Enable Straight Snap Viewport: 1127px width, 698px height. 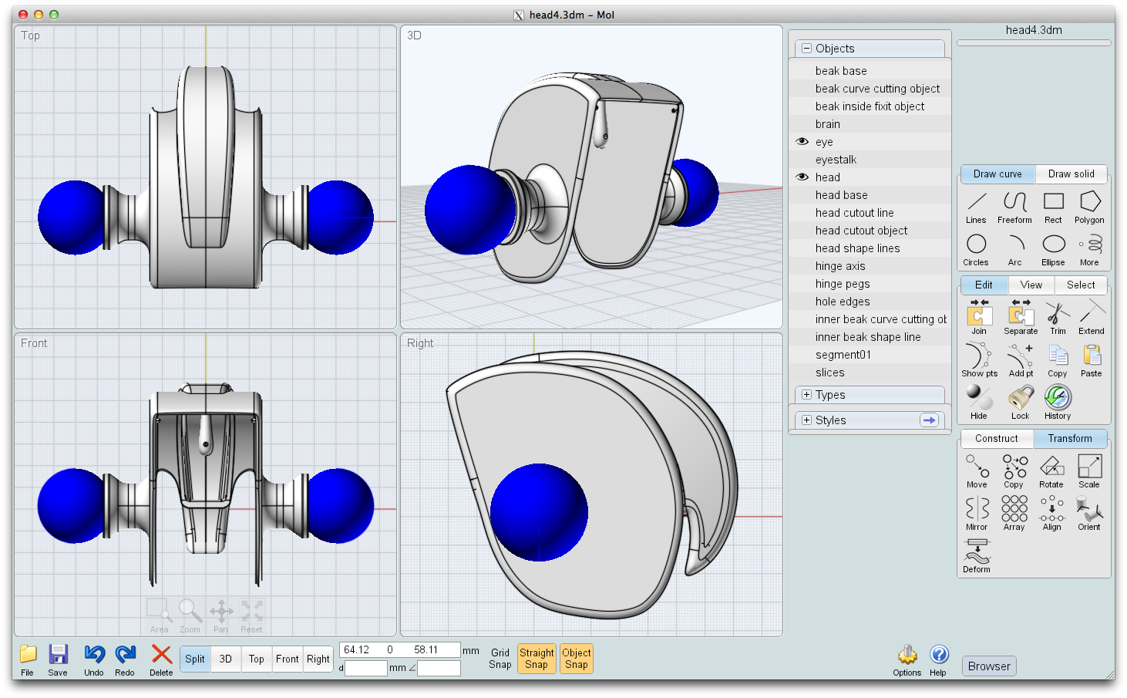click(537, 659)
